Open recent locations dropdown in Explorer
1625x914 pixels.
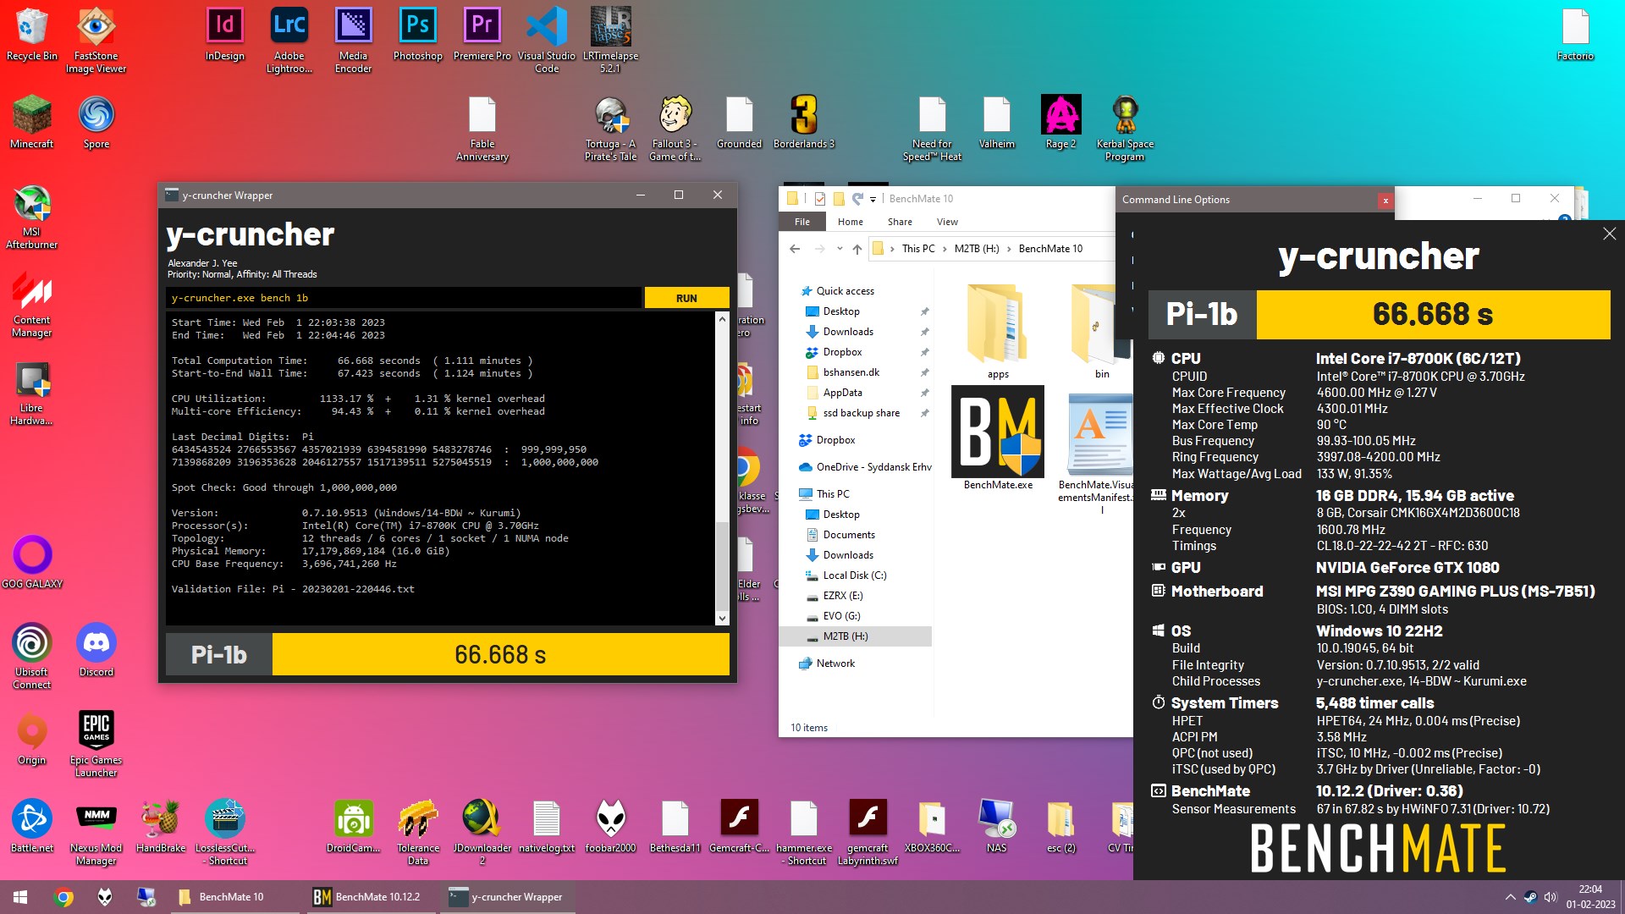click(840, 249)
